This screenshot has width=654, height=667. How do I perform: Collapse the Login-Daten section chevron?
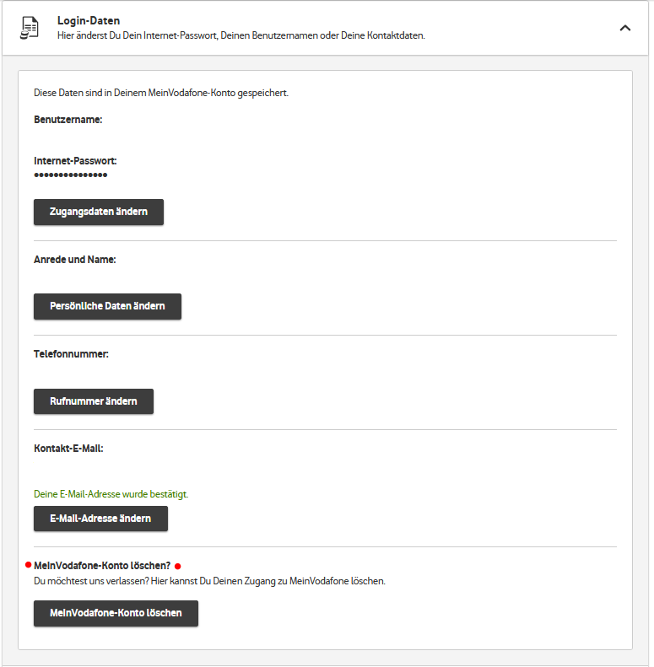(x=624, y=28)
